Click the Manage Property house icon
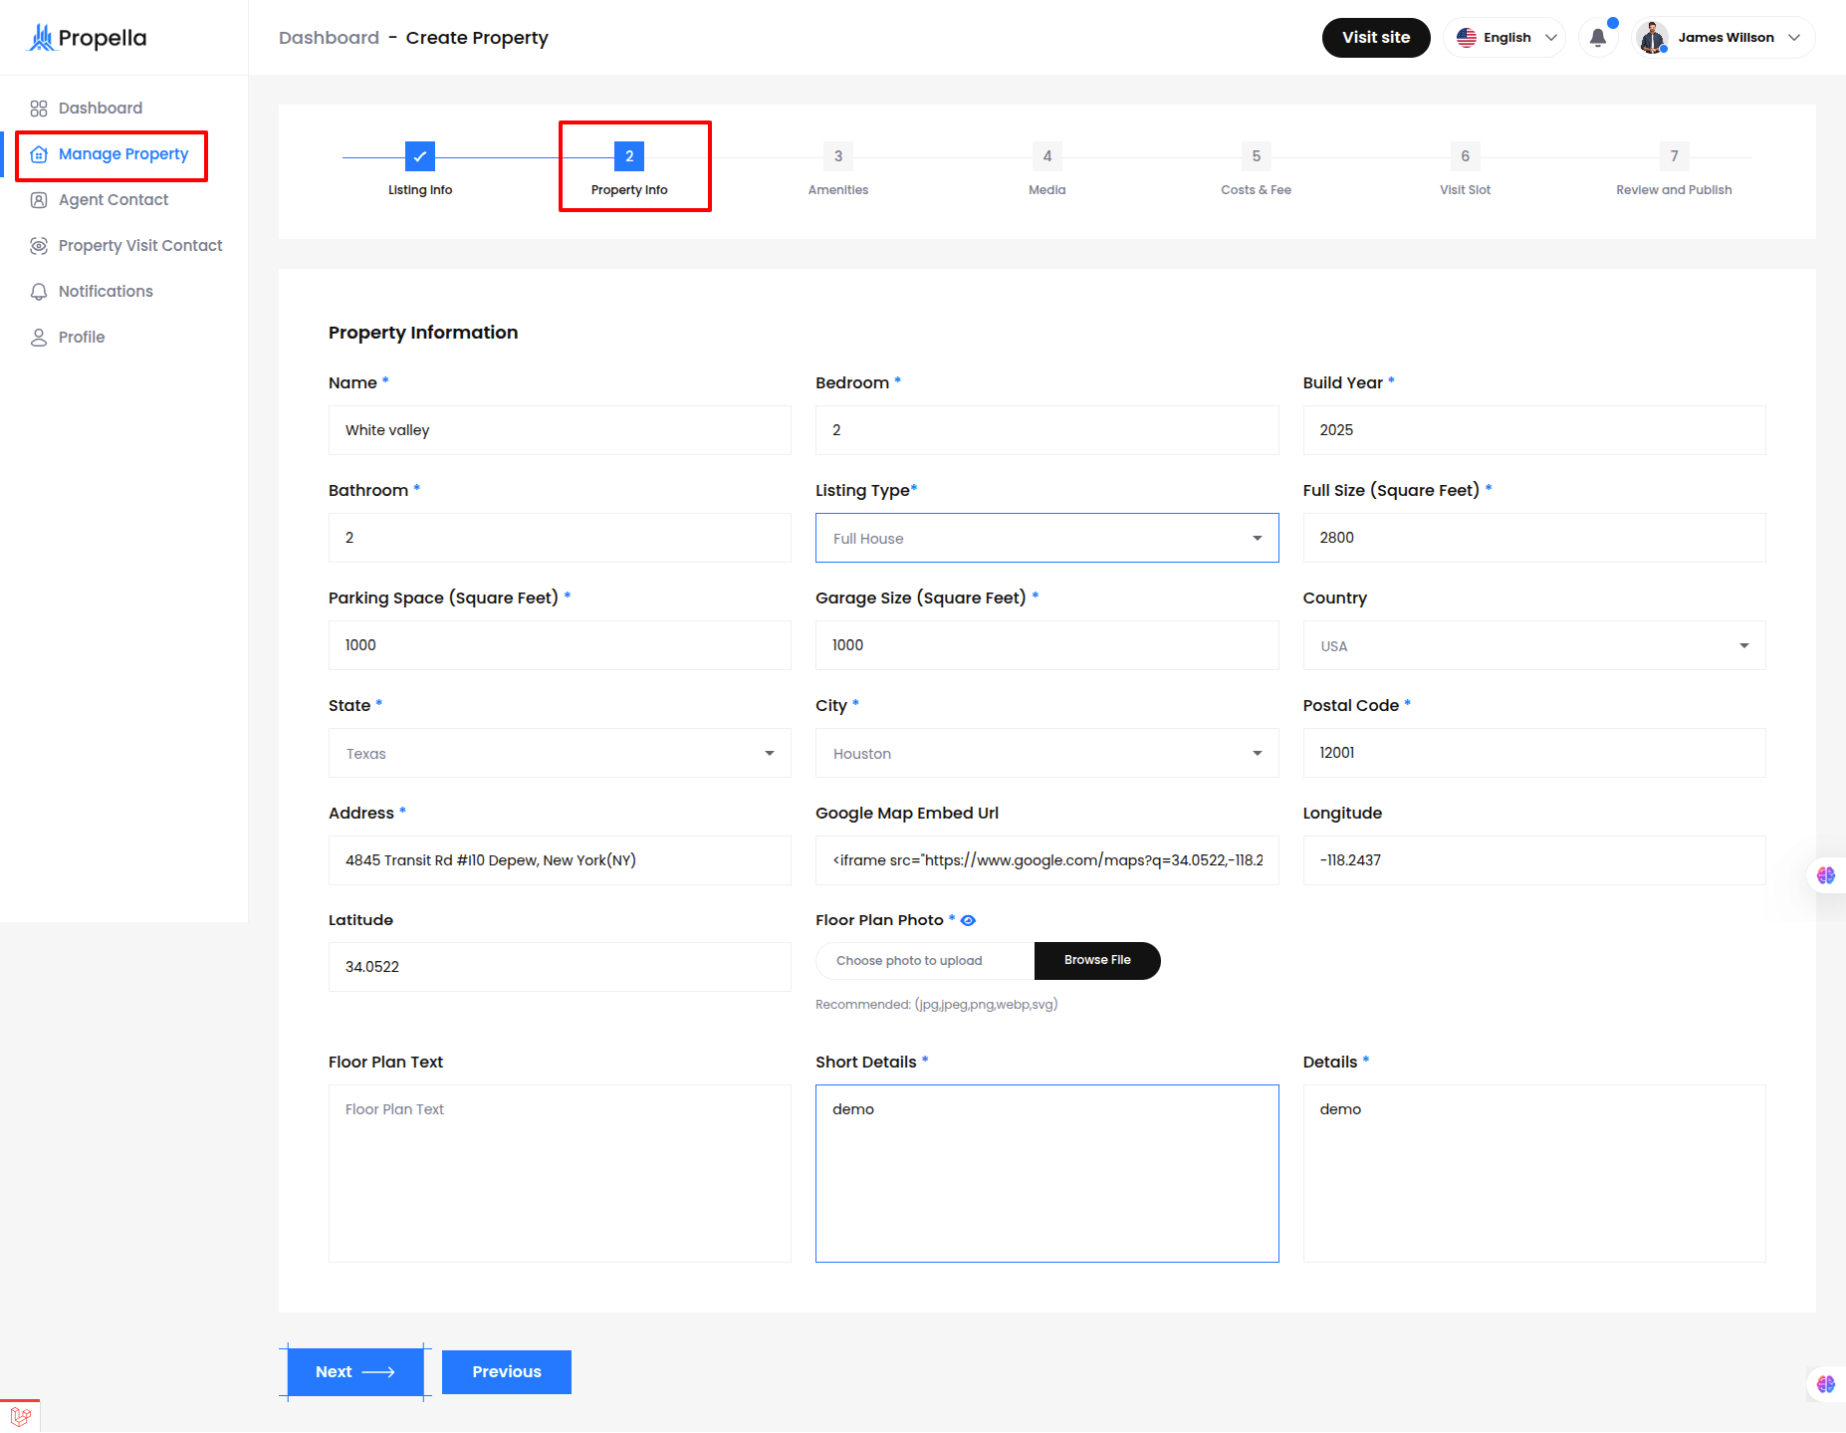 39,154
